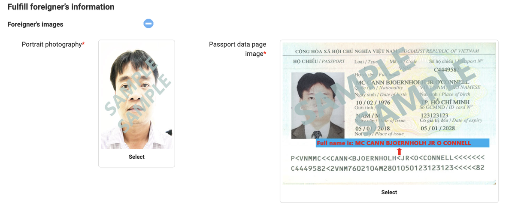Click expiry date 05 / 01 / 2028
The height and width of the screenshot is (214, 515).
tap(438, 128)
